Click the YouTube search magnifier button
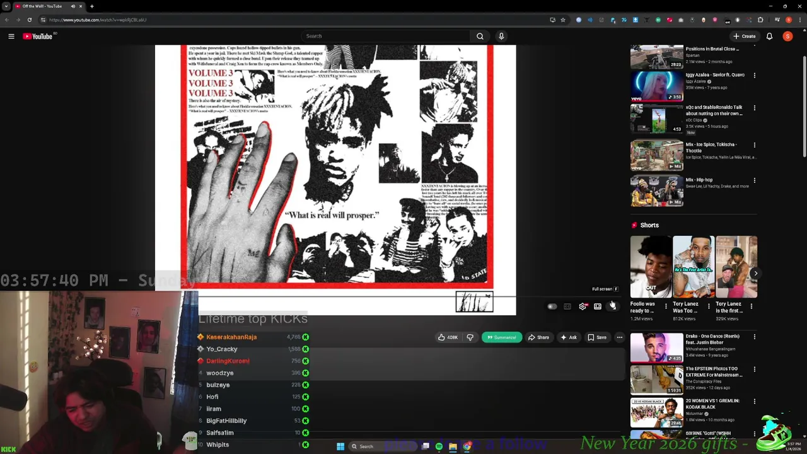 pyautogui.click(x=480, y=36)
